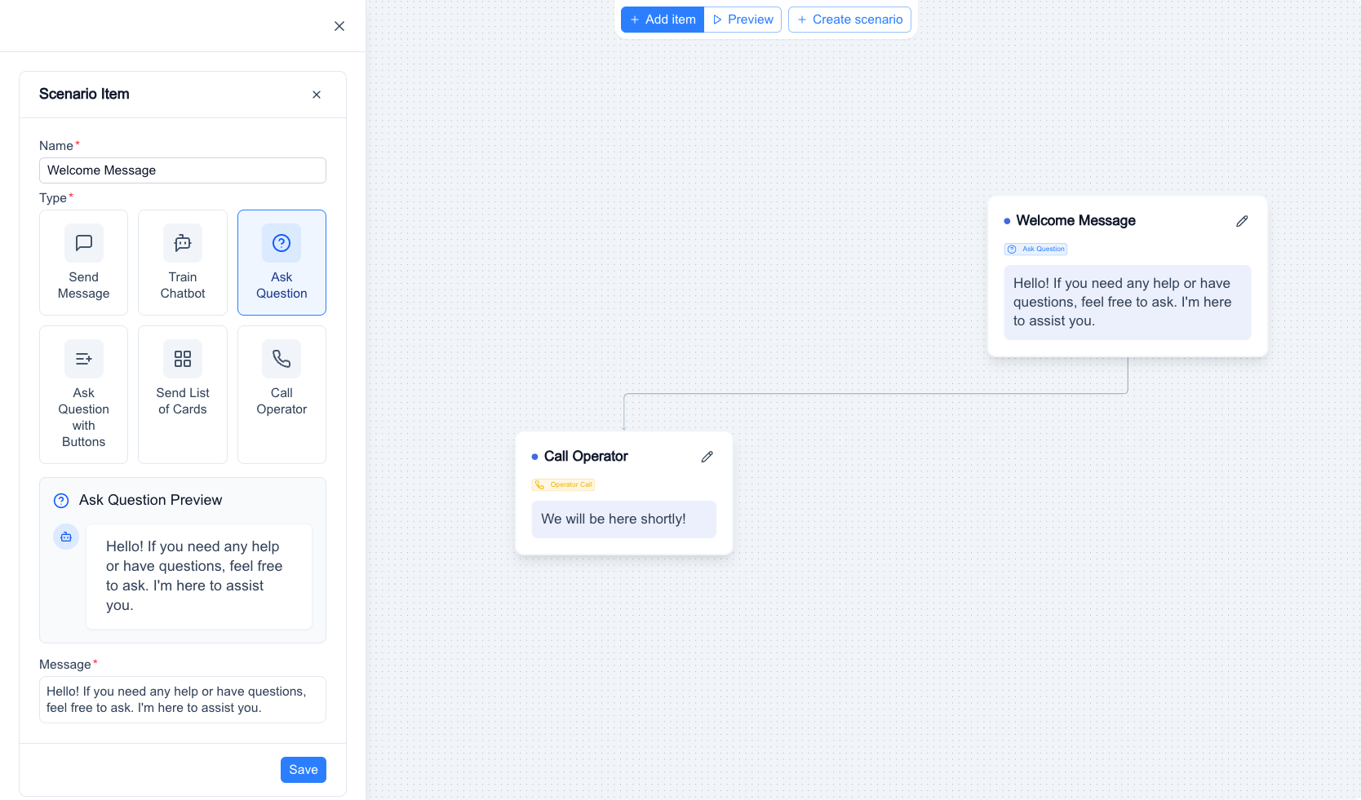Select the Train Chatbot type card
The width and height of the screenshot is (1361, 800).
click(x=183, y=263)
